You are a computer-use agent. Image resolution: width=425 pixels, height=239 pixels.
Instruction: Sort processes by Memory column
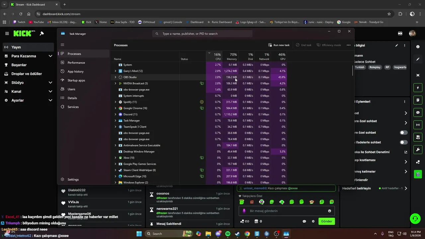[230, 56]
